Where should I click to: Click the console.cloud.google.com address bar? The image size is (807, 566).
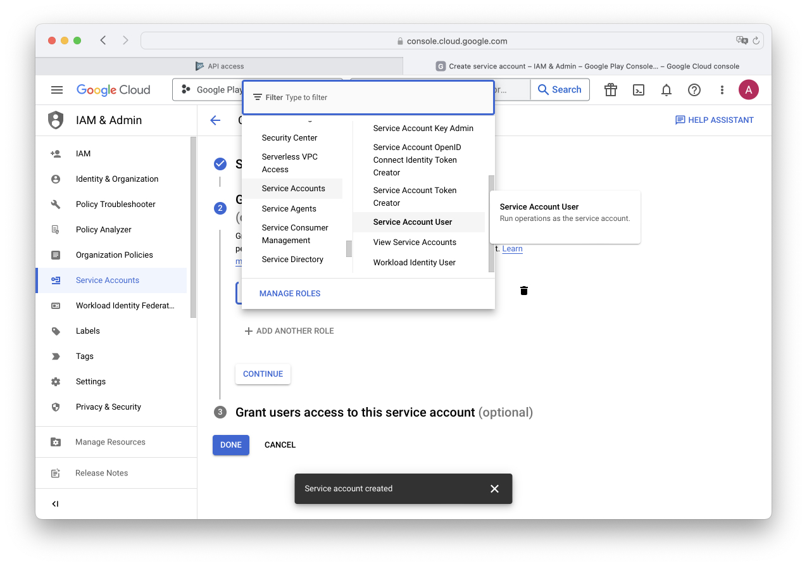pyautogui.click(x=452, y=41)
